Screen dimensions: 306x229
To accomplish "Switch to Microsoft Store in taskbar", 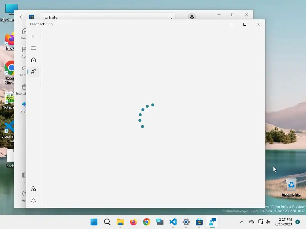I will coord(199,222).
